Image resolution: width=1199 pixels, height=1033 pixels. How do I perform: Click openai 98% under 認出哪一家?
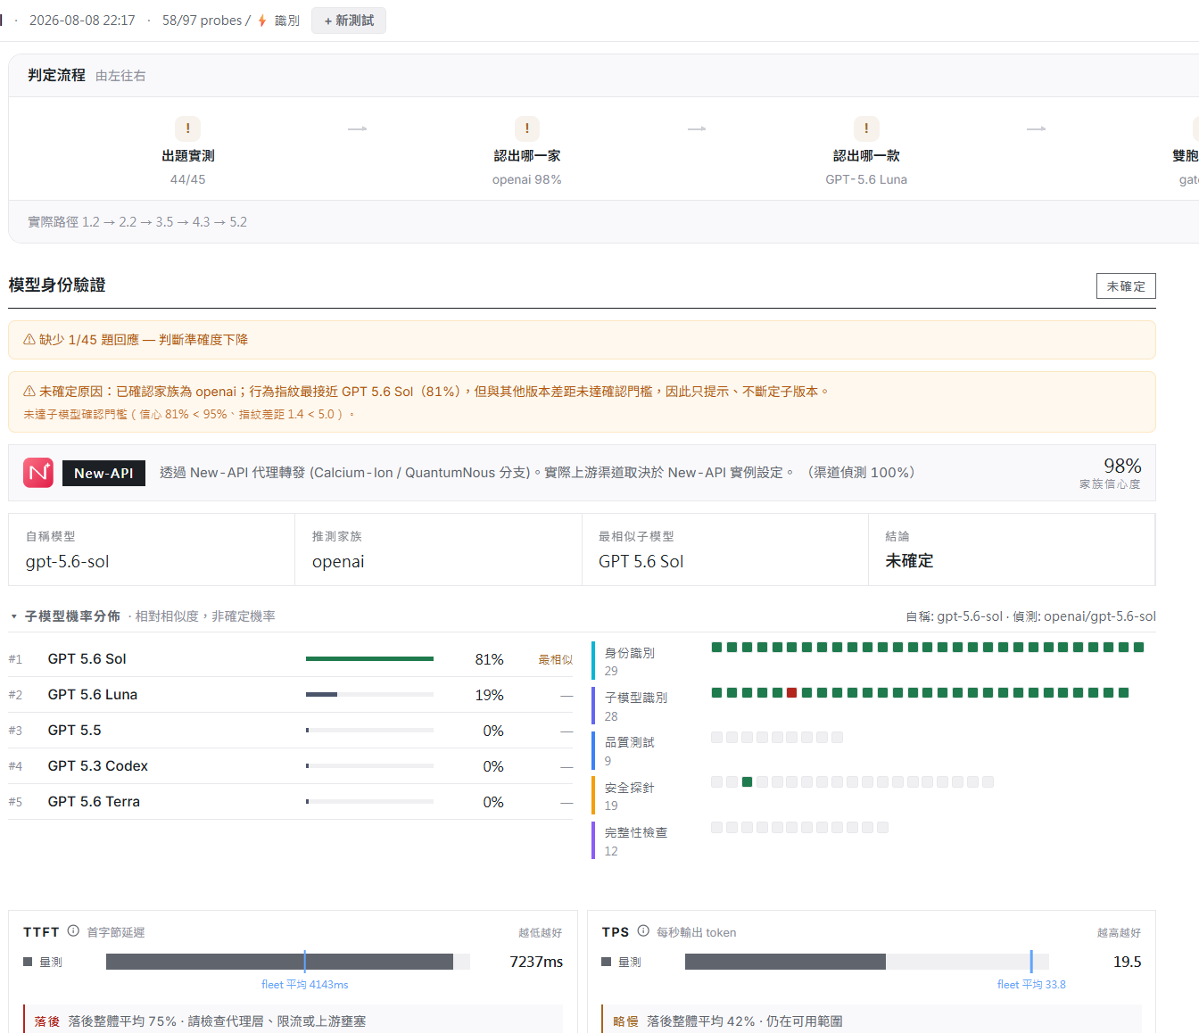[x=527, y=179]
